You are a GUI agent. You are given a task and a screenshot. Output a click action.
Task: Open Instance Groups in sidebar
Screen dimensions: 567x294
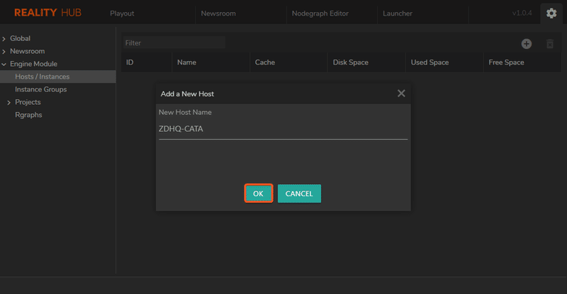[41, 89]
